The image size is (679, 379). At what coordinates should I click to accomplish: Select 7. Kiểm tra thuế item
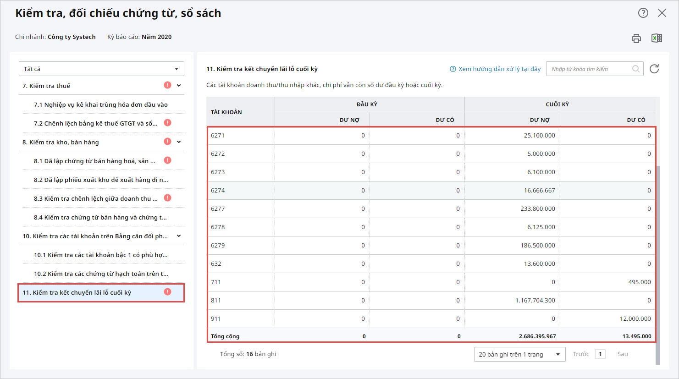coord(101,86)
